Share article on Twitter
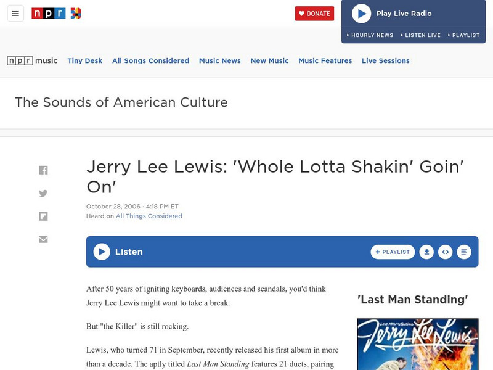The image size is (493, 370). (43, 193)
